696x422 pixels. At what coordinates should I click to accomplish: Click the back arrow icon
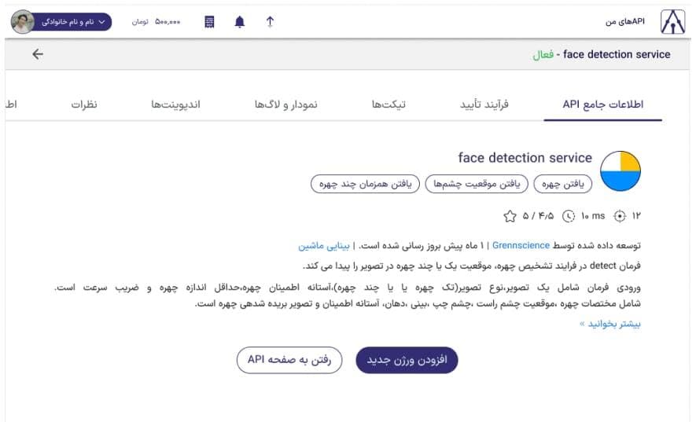click(x=38, y=54)
